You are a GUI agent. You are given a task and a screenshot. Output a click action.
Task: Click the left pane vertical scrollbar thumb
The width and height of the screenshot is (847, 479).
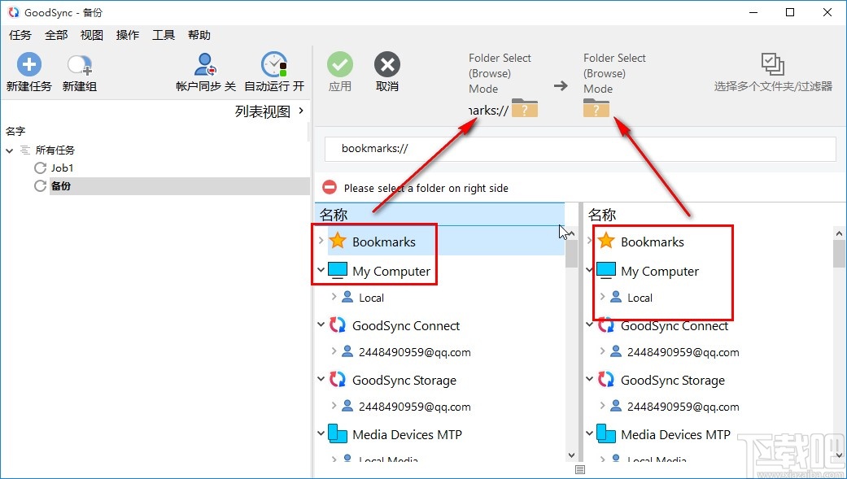[x=571, y=254]
